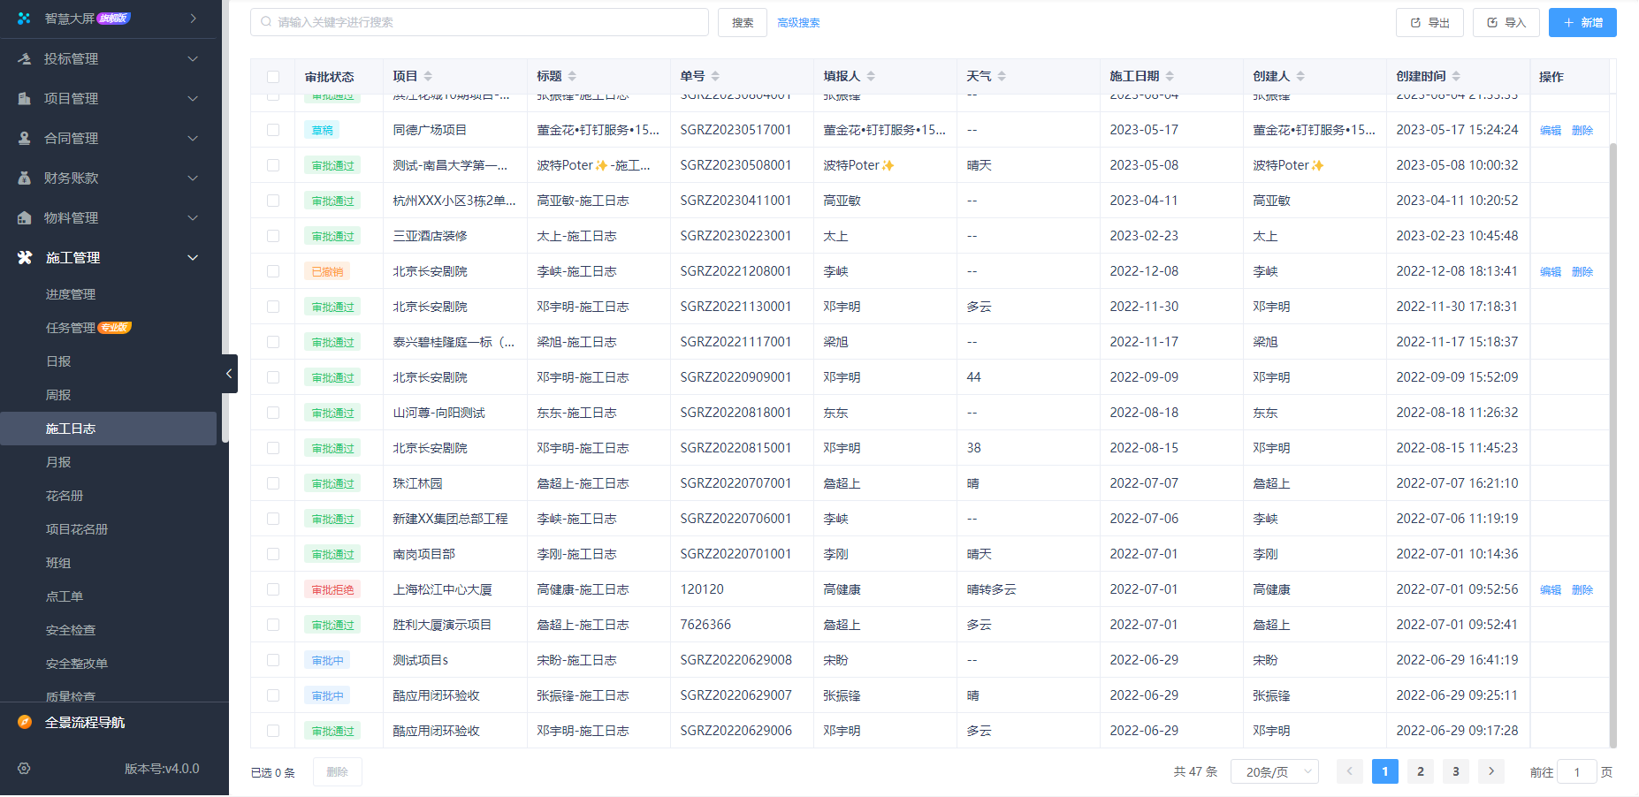Screen dimensions: 1639x797
Task: Click the 项目管理 briefcase icon
Action: (22, 98)
